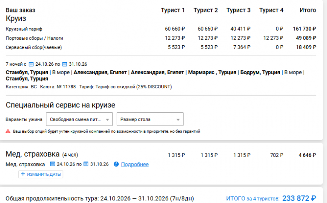Click the Турист 4 column header

[271, 10]
